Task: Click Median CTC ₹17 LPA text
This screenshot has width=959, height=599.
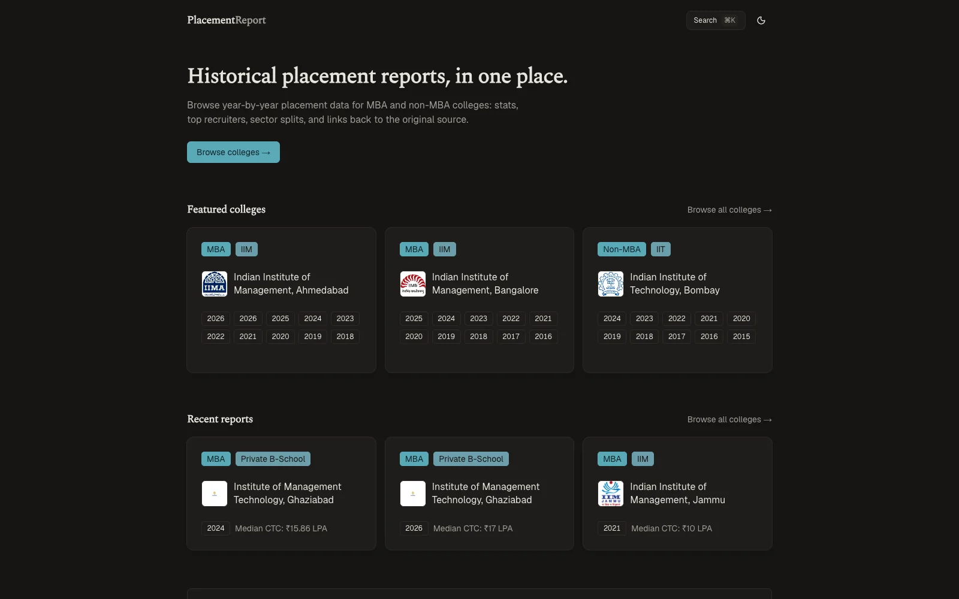Action: pos(473,528)
